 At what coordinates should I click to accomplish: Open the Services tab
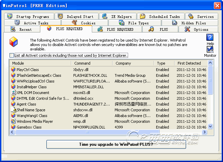(202, 16)
